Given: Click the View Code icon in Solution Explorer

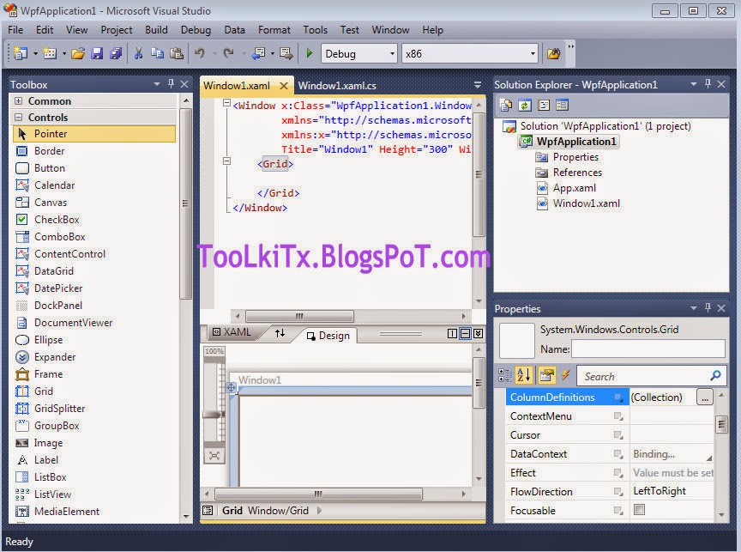Looking at the screenshot, I should [x=544, y=105].
